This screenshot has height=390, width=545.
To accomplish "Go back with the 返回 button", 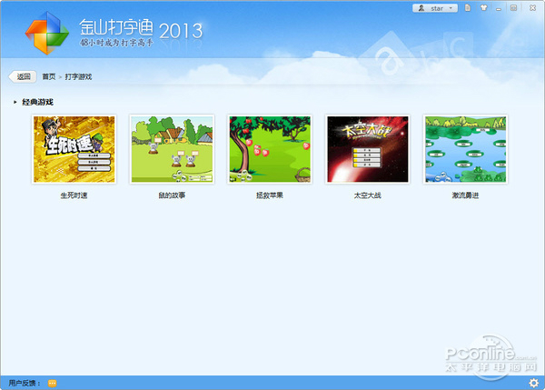I will pyautogui.click(x=23, y=76).
